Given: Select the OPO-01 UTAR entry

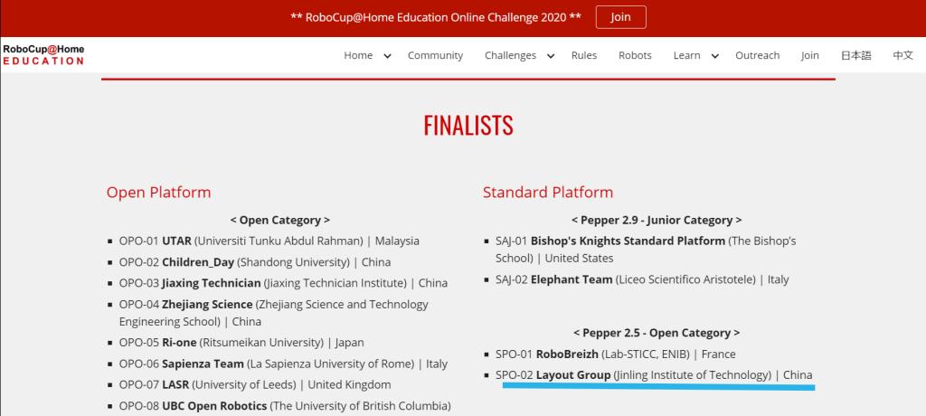Looking at the screenshot, I should (269, 241).
